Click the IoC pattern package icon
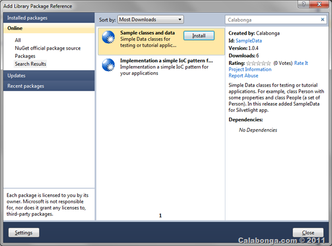The width and height of the screenshot is (332, 246). click(x=108, y=65)
